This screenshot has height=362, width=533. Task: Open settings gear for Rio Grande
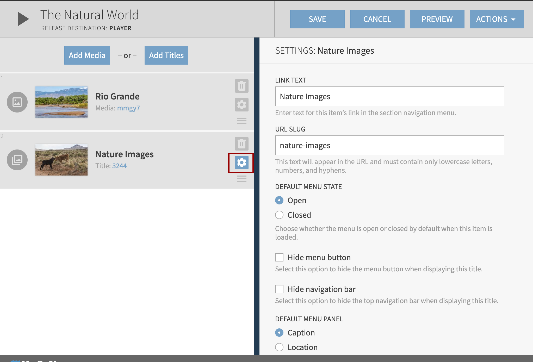point(241,105)
